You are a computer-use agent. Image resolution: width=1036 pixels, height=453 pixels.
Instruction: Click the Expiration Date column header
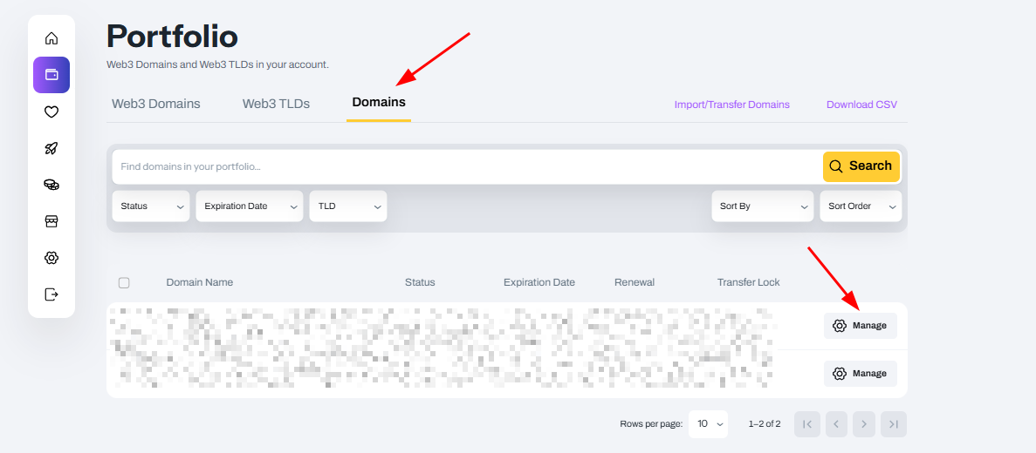coord(539,282)
